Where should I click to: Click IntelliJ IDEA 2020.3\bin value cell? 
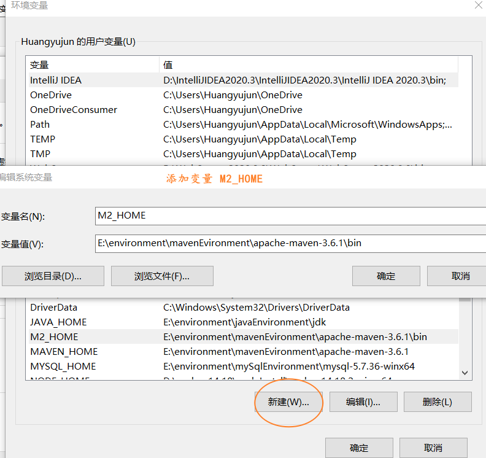click(305, 80)
